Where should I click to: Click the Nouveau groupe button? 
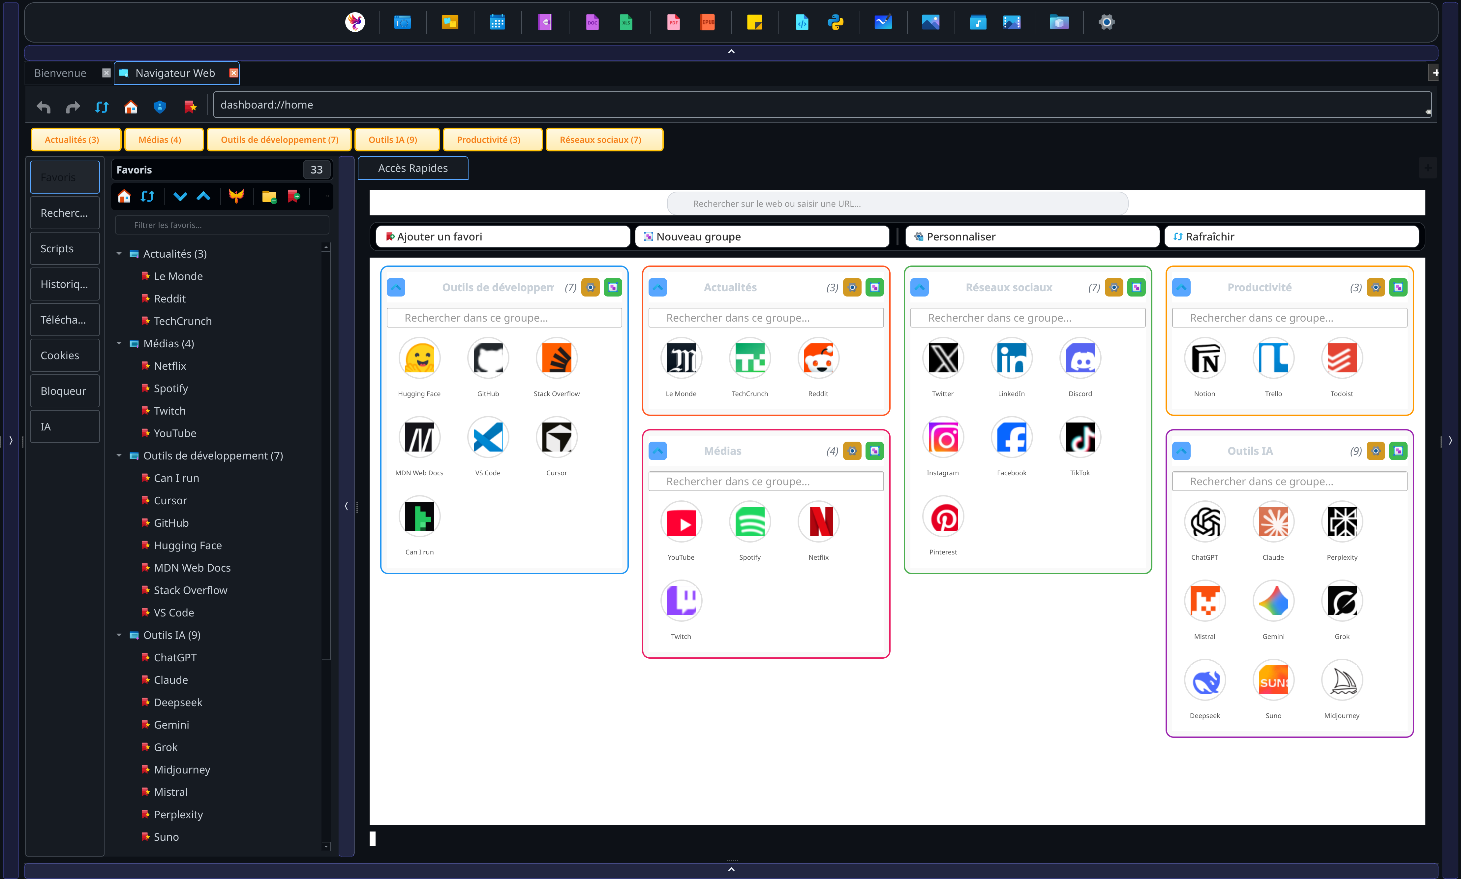[762, 236]
